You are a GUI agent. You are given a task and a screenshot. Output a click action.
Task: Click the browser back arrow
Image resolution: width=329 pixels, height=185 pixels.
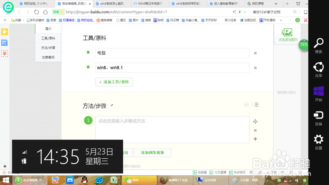pos(19,12)
